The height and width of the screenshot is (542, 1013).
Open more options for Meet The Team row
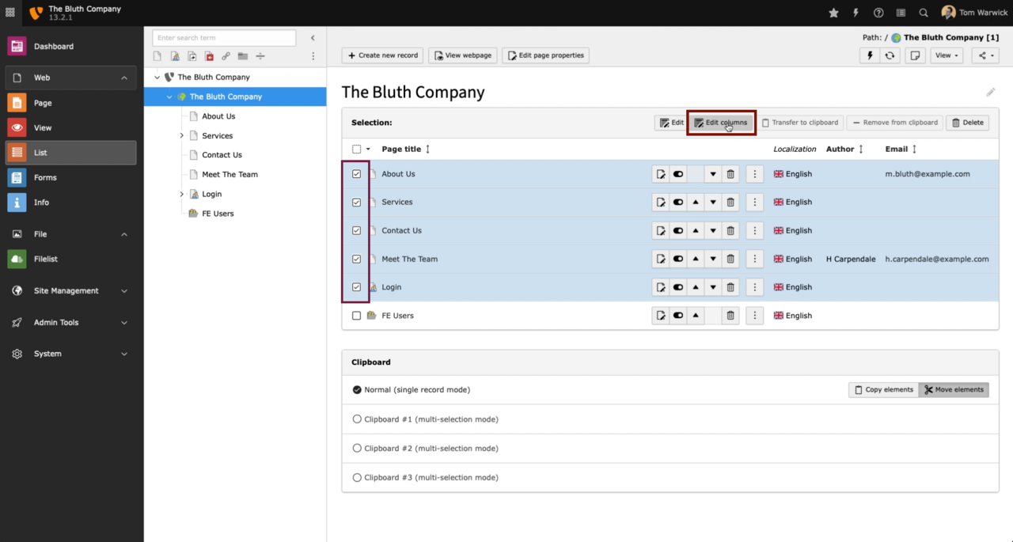pos(755,259)
